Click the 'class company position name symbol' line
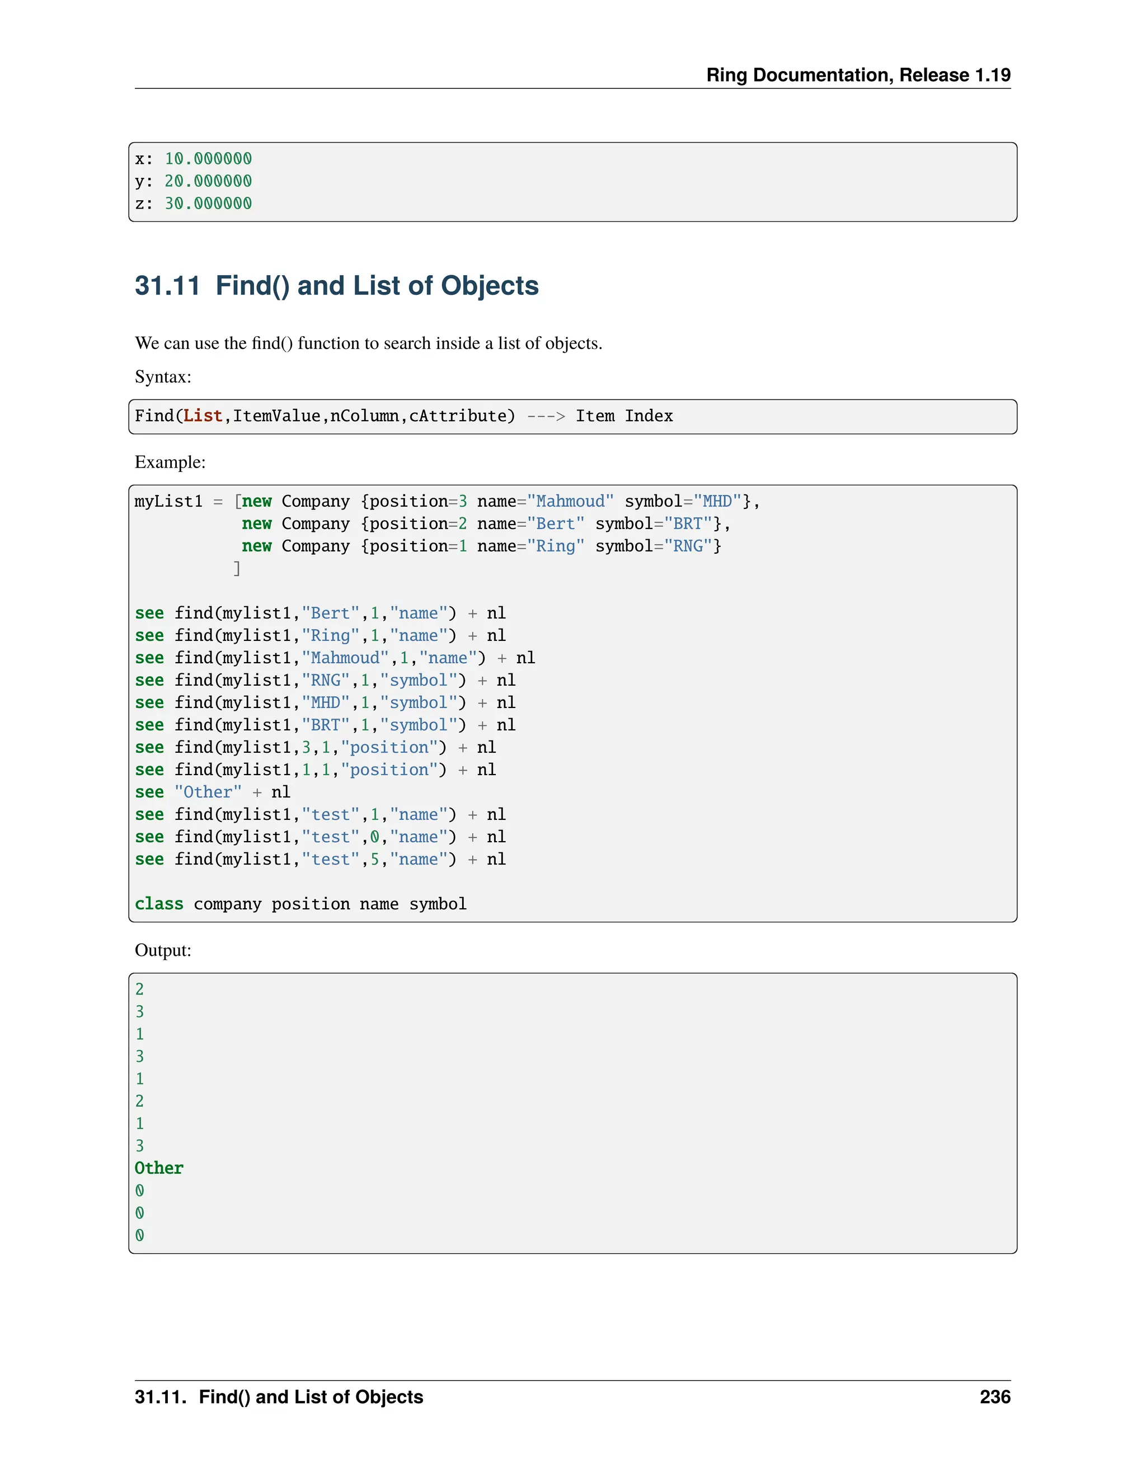 coord(300,904)
